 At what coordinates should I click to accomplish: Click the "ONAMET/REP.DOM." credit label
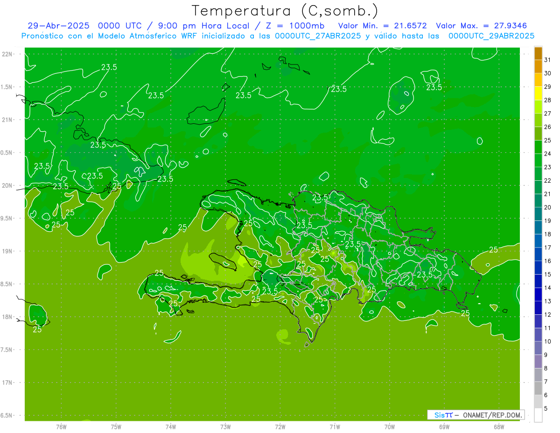click(492, 415)
